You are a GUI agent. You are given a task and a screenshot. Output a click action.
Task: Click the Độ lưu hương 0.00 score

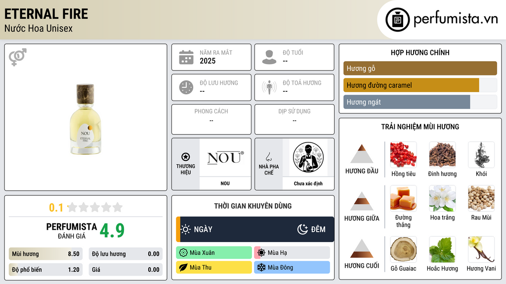click(x=126, y=254)
